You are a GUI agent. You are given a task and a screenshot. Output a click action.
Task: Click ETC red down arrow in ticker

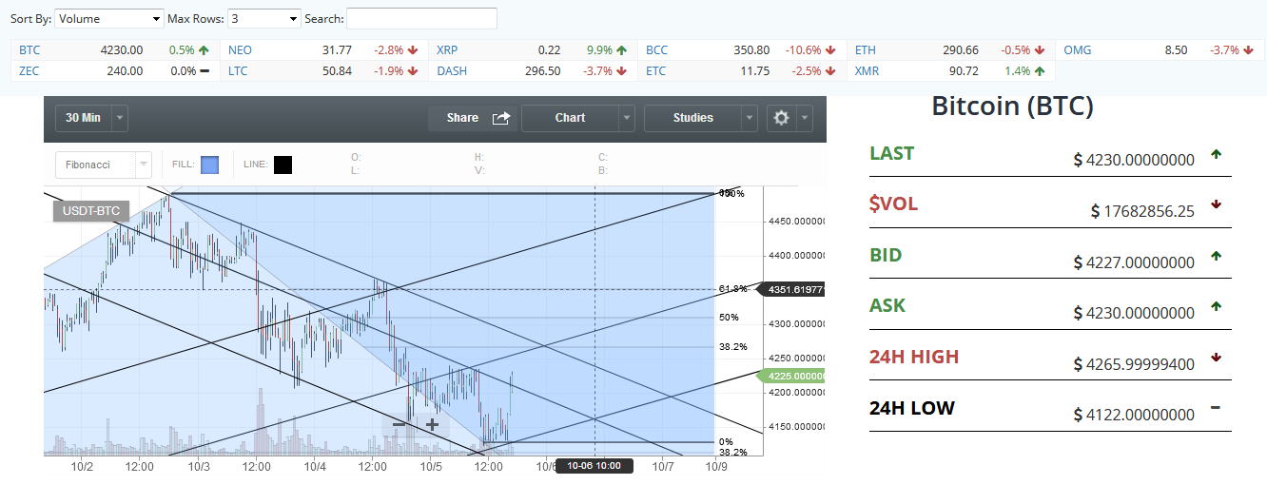(x=830, y=71)
